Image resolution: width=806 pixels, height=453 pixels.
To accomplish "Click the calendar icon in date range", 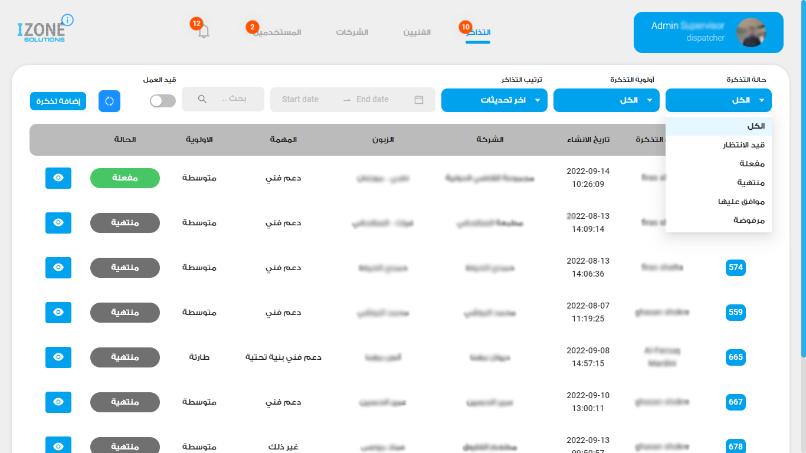I will pyautogui.click(x=419, y=100).
